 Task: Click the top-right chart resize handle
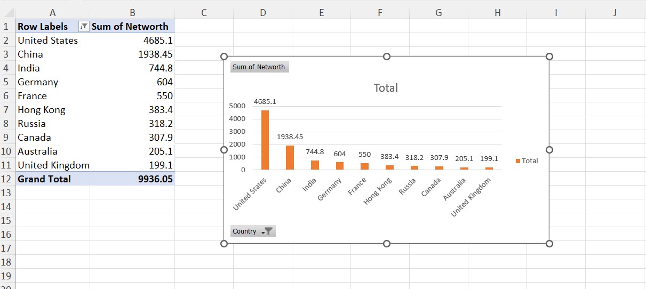coord(549,57)
